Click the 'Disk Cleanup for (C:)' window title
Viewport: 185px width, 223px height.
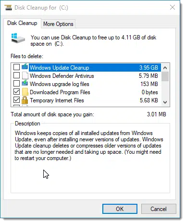pyautogui.click(x=41, y=8)
